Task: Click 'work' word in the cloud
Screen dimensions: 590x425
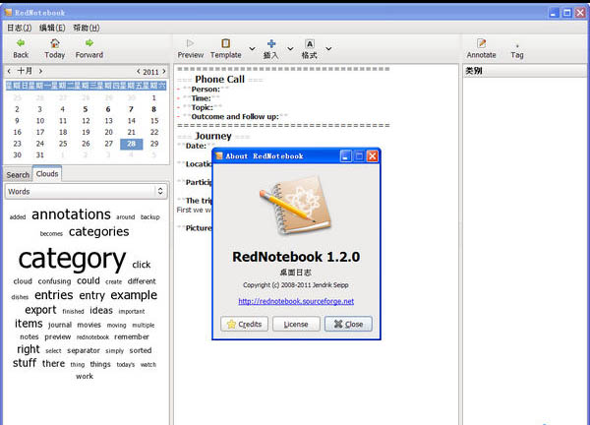Action: pos(85,376)
